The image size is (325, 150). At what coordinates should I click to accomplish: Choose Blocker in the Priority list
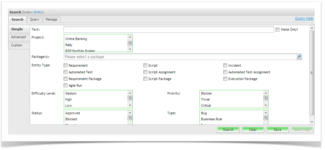pos(207,93)
